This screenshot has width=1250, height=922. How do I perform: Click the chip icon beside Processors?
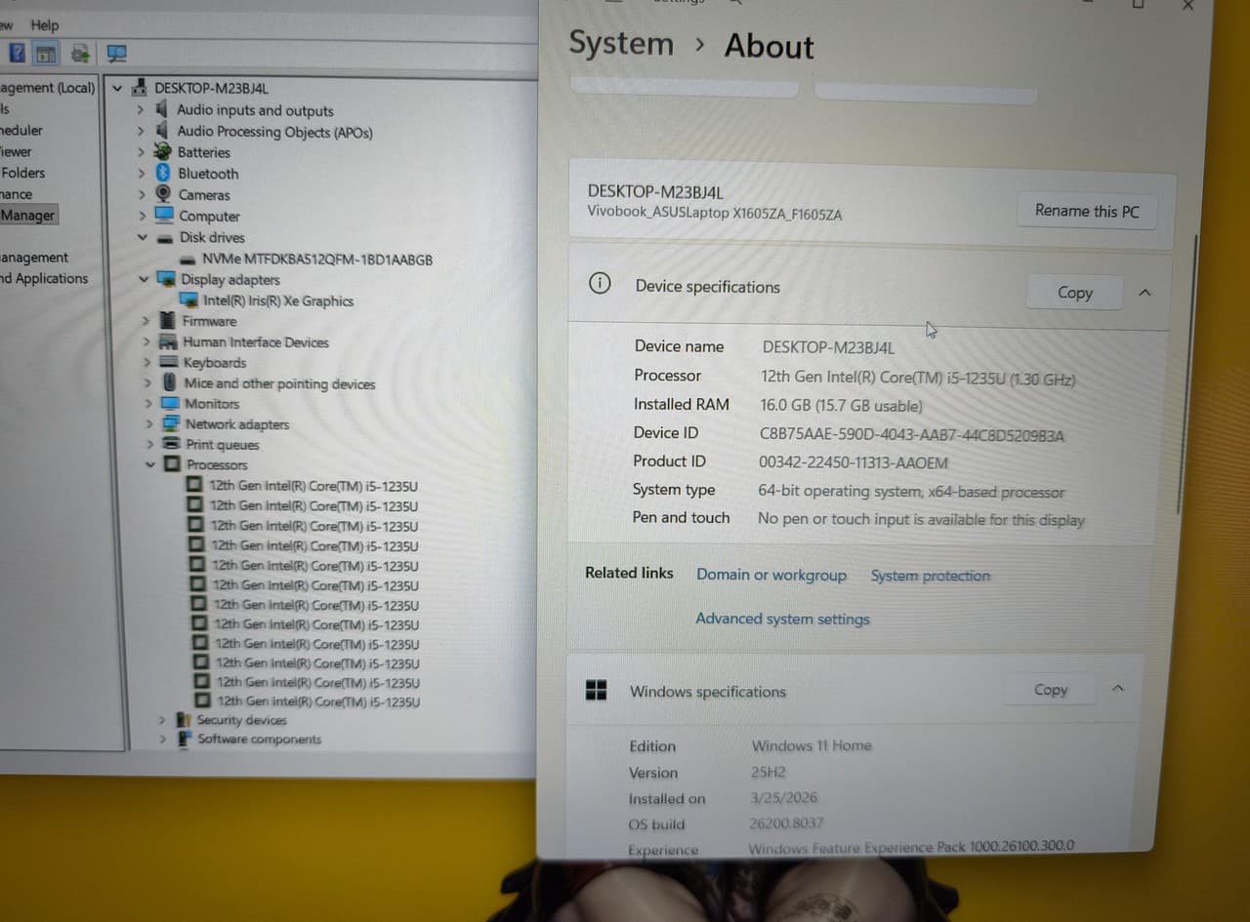click(x=172, y=464)
